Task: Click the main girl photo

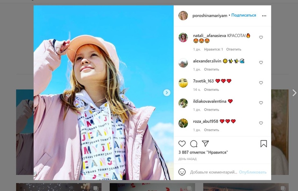Action: (104, 92)
